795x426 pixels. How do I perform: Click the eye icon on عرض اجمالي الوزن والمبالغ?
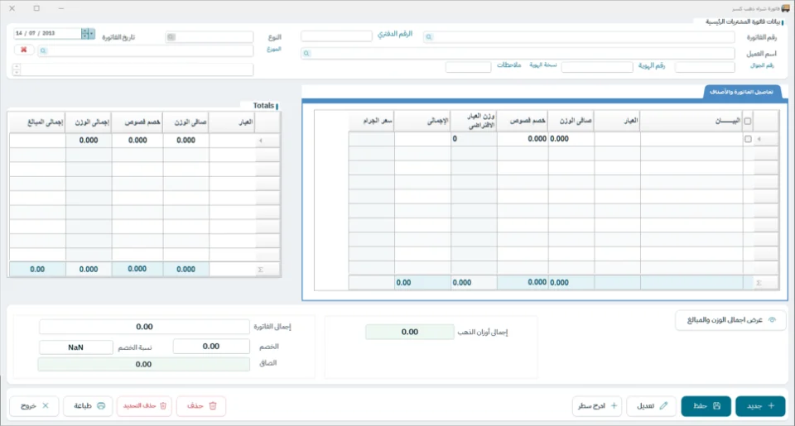click(772, 319)
